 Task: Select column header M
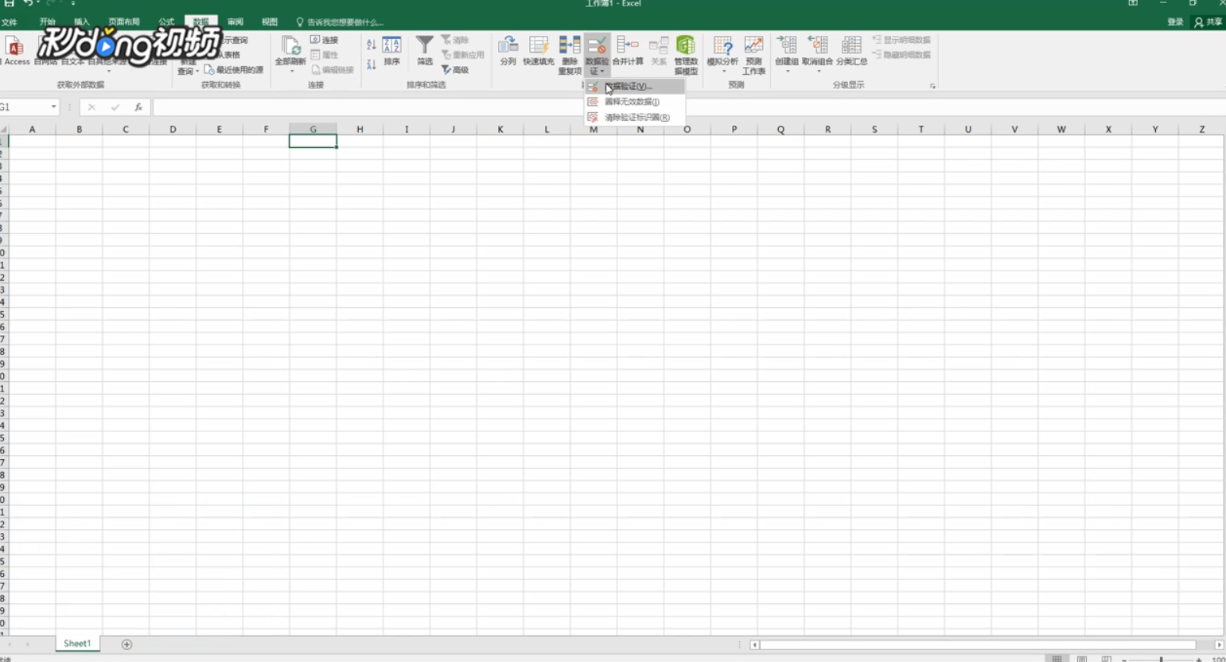594,129
